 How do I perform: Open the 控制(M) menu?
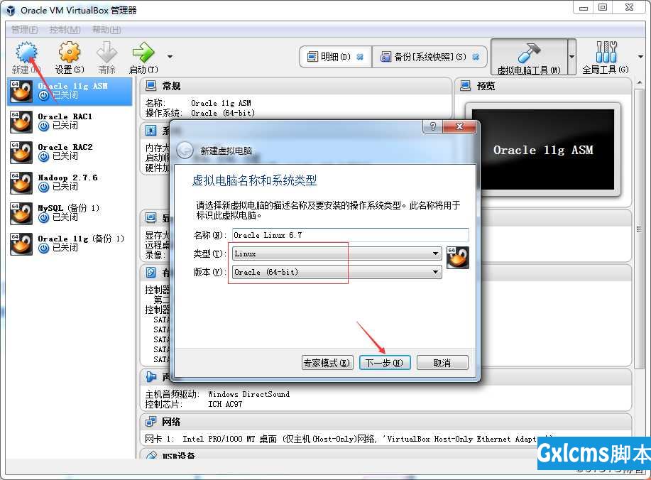pyautogui.click(x=65, y=30)
